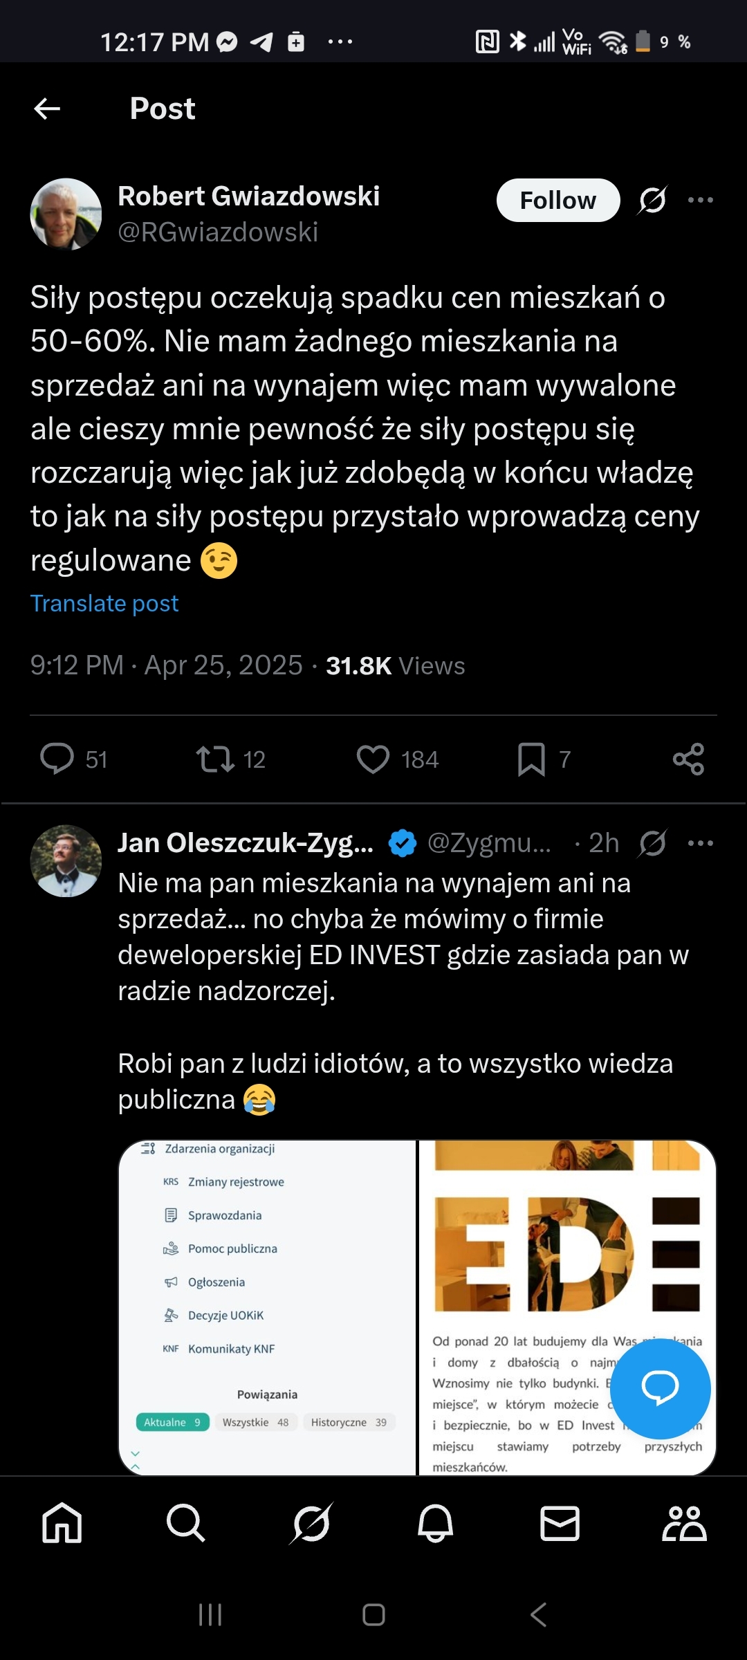The height and width of the screenshot is (1660, 747).
Task: Tap the blue floating reply button
Action: (x=660, y=1388)
